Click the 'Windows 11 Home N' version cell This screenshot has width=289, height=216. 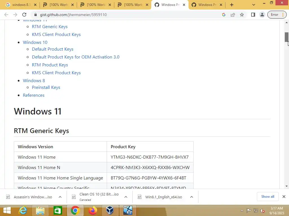point(60,168)
